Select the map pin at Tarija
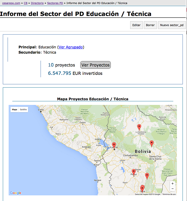Screen dimensions: 187x201 [142, 188]
